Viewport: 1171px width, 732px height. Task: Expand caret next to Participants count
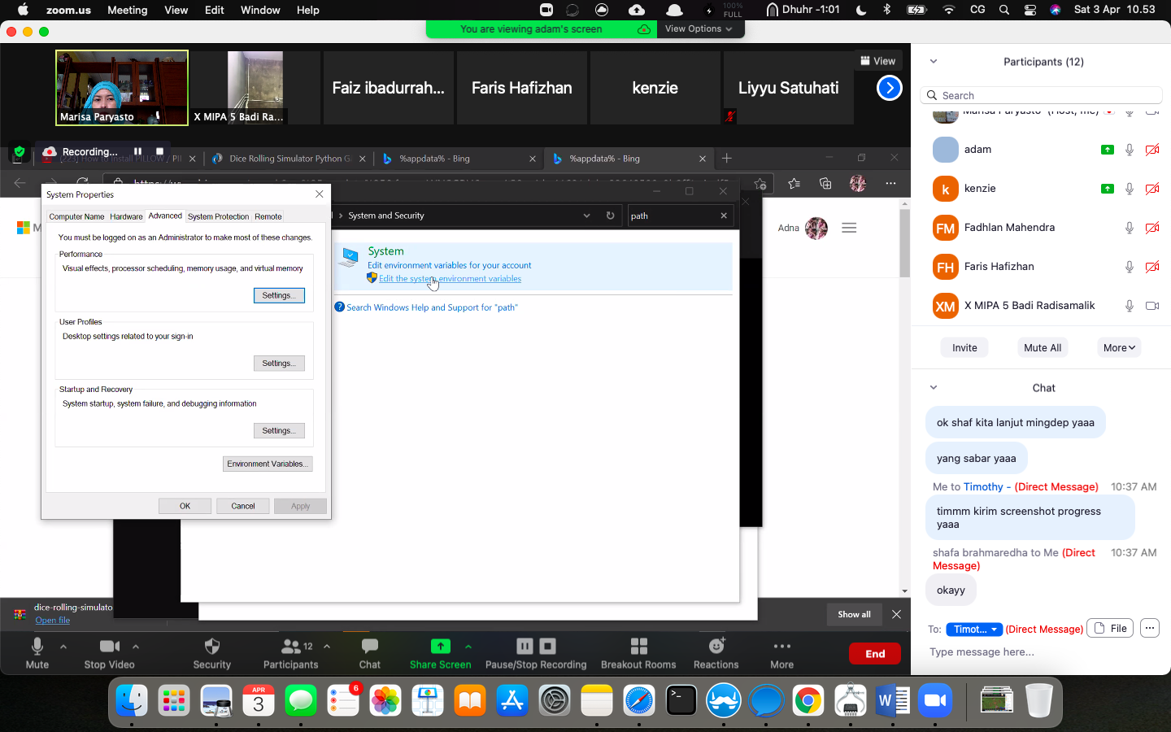(327, 647)
